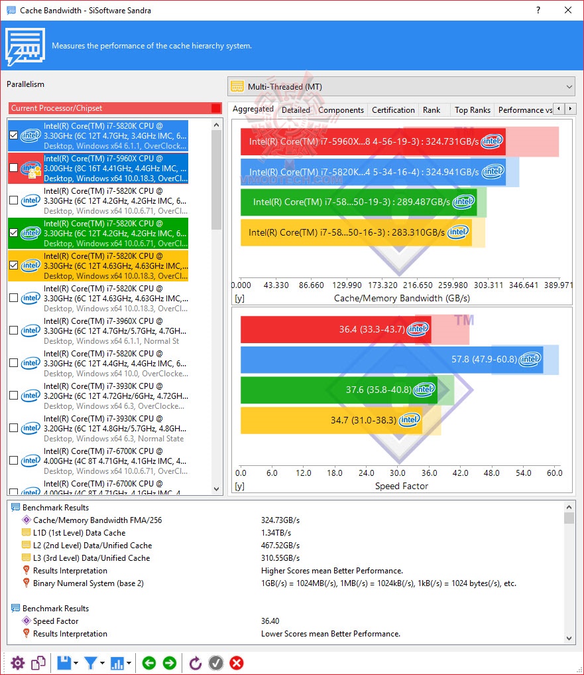584x675 pixels.
Task: Open the chart icon dropdown arrow
Action: 129,663
